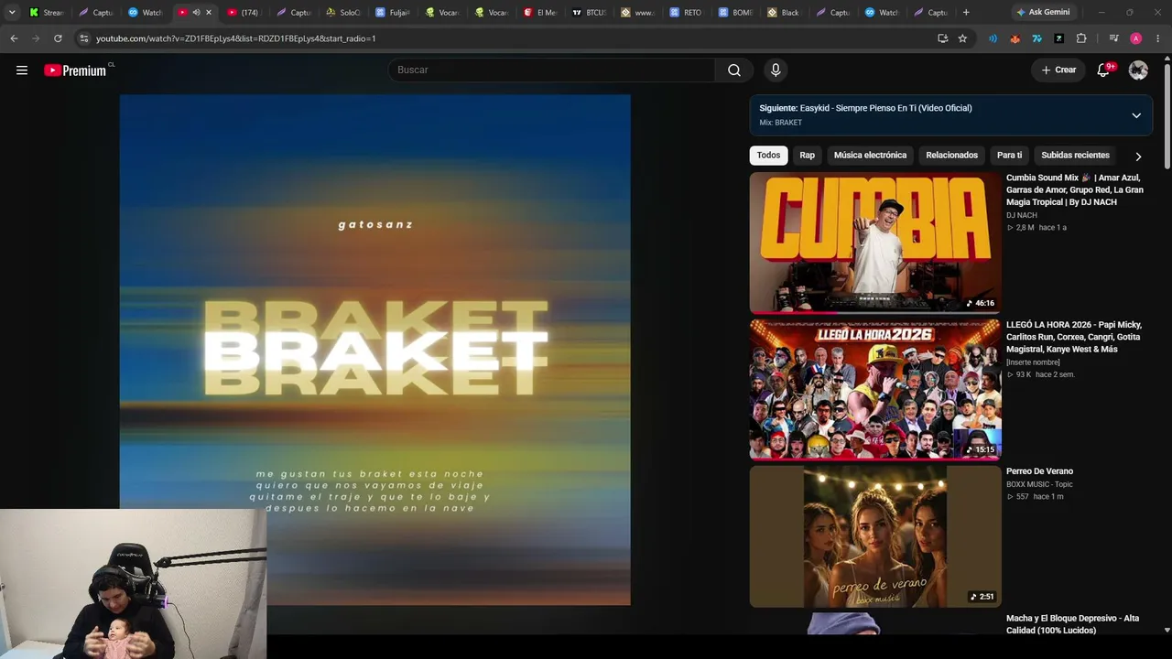Select the Para ti filter chip
Viewport: 1172px width, 659px height.
1009,156
